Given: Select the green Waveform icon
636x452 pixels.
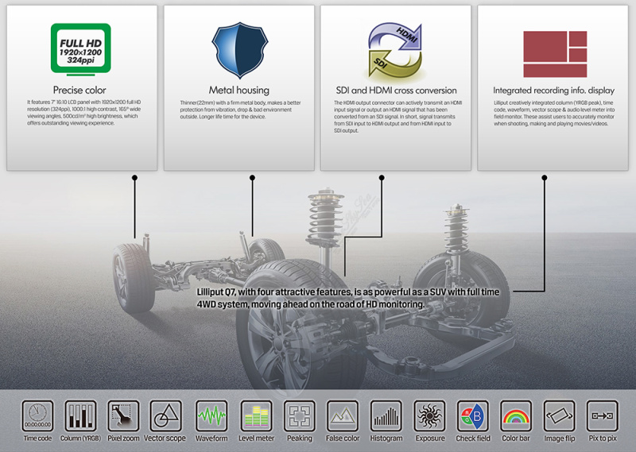Looking at the screenshot, I should click(x=211, y=415).
